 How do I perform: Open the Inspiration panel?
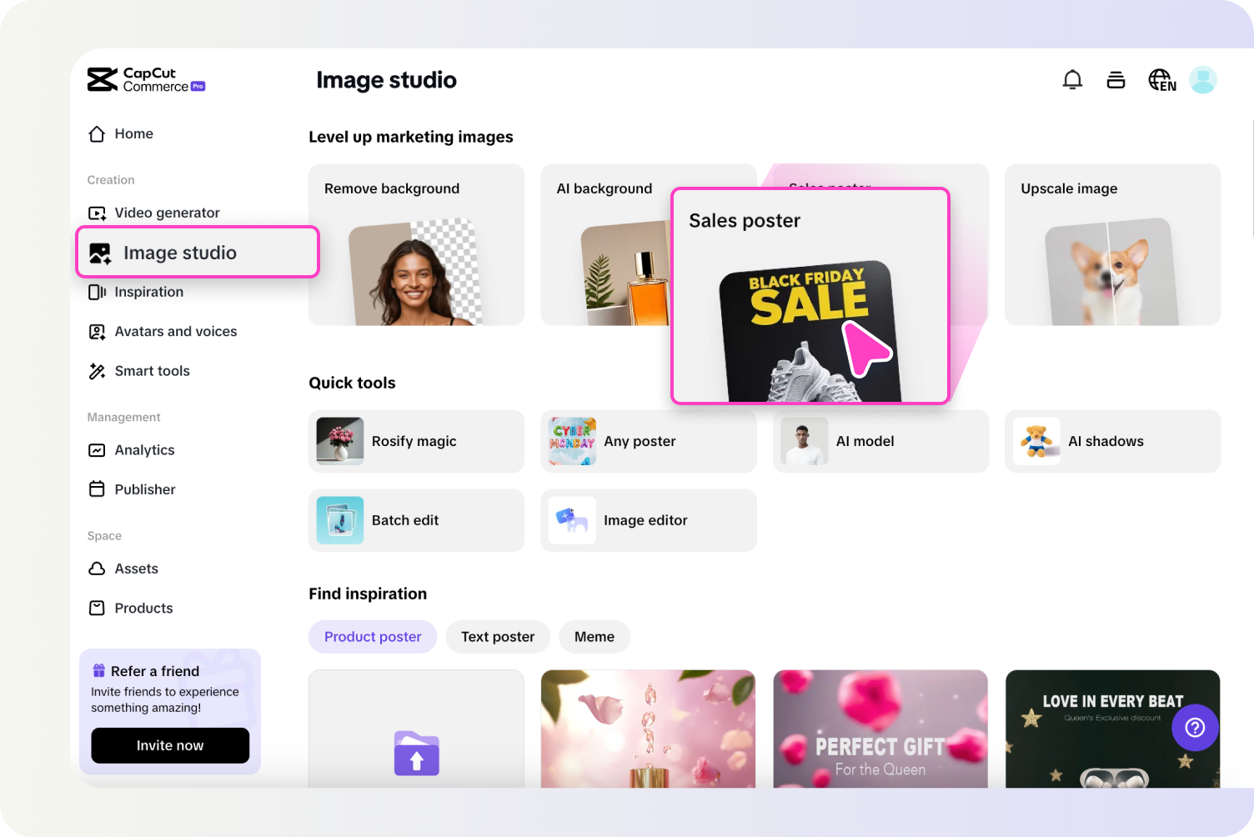148,292
